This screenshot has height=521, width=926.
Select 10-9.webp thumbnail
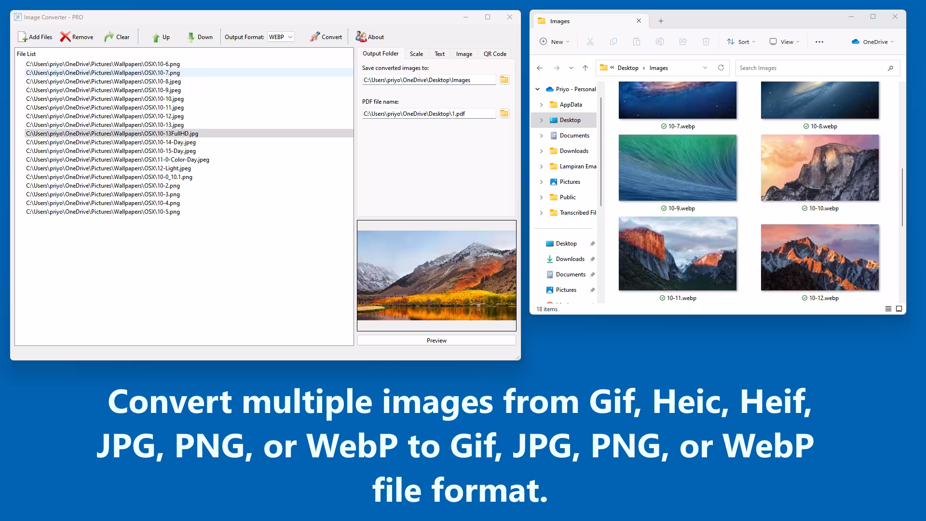(x=678, y=167)
